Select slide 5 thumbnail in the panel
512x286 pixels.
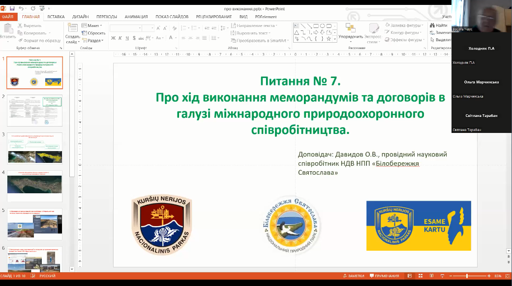(34, 224)
